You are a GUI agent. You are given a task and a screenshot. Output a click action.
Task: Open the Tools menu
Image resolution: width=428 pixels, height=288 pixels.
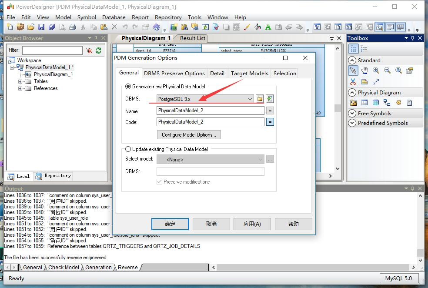click(x=194, y=17)
